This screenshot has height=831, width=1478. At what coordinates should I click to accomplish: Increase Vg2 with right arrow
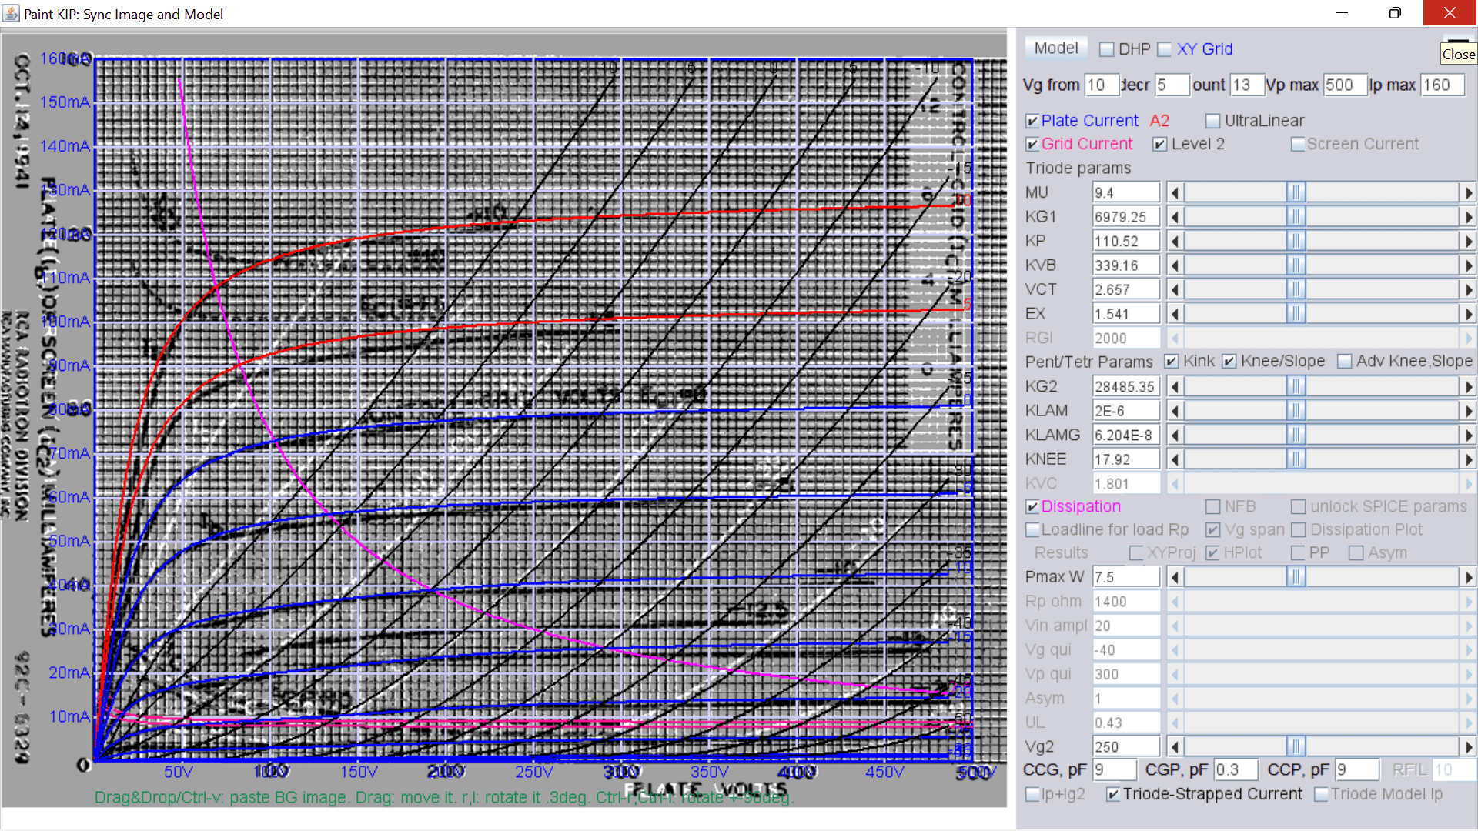1468,747
